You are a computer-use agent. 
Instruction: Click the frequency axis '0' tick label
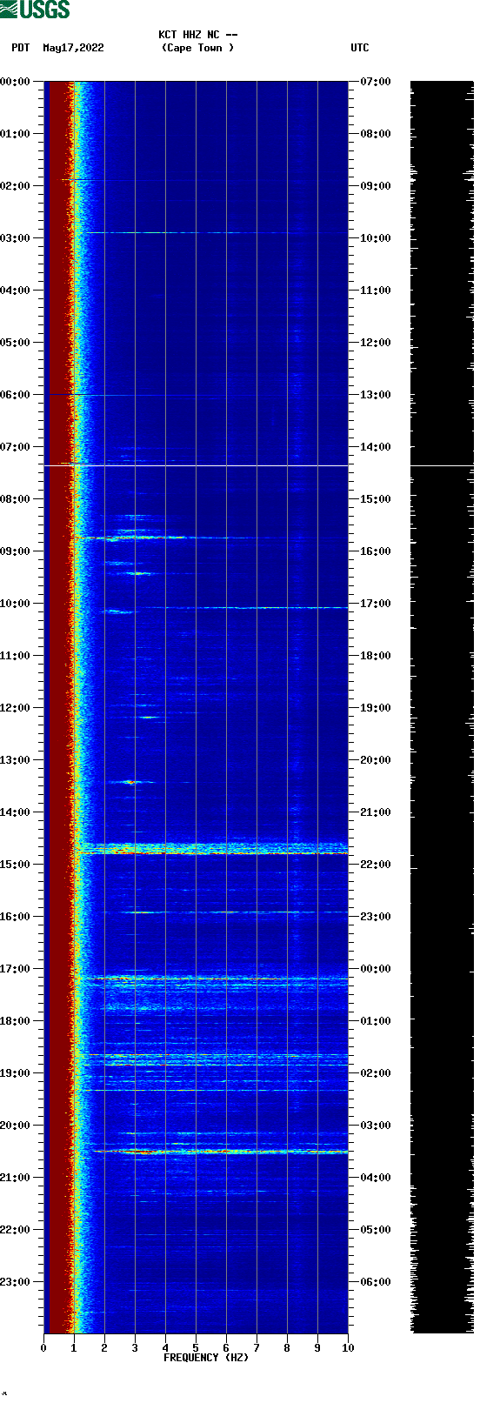click(43, 1348)
